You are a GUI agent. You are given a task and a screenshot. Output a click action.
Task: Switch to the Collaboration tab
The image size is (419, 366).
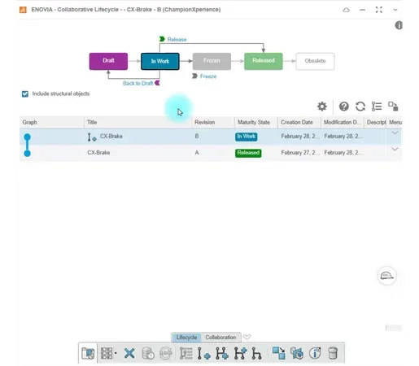click(x=220, y=338)
